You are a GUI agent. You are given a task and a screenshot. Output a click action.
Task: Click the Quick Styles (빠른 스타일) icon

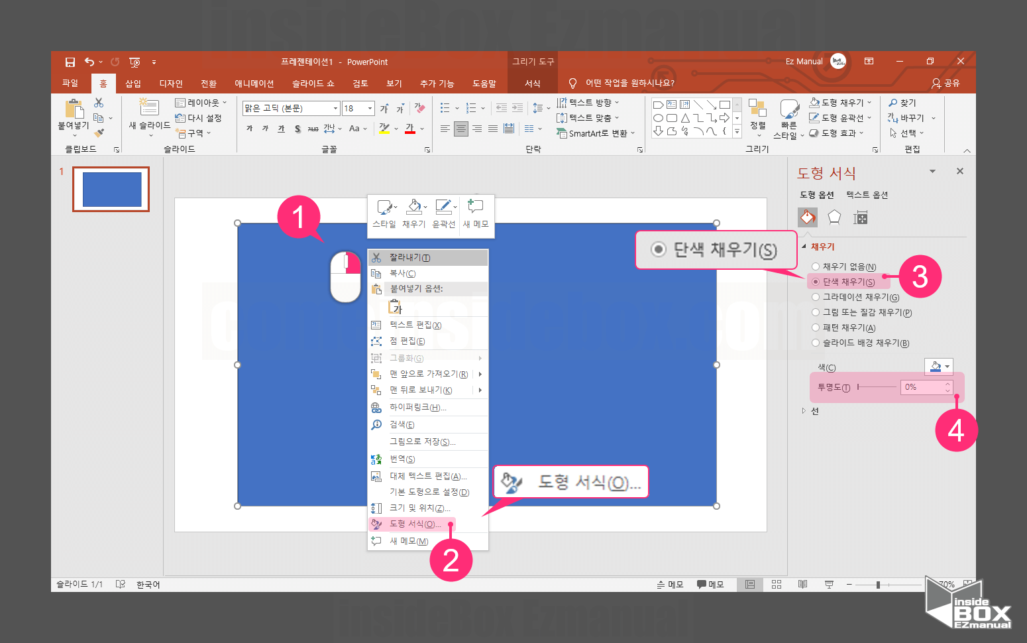[x=788, y=109]
